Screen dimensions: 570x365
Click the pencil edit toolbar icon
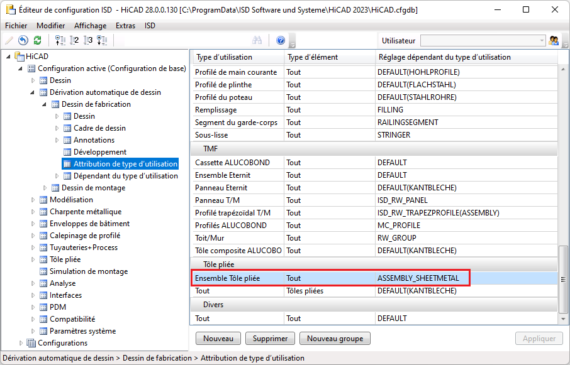[9, 40]
